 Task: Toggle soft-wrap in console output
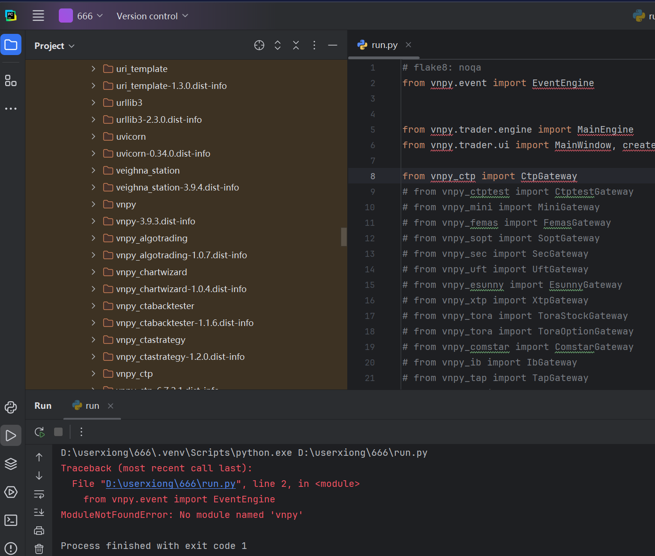point(39,494)
